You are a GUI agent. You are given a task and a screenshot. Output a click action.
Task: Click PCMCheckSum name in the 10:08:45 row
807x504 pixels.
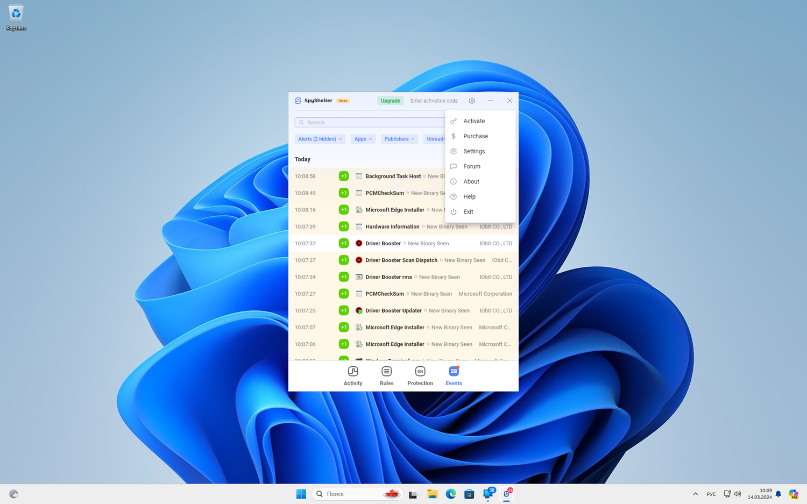click(x=385, y=193)
